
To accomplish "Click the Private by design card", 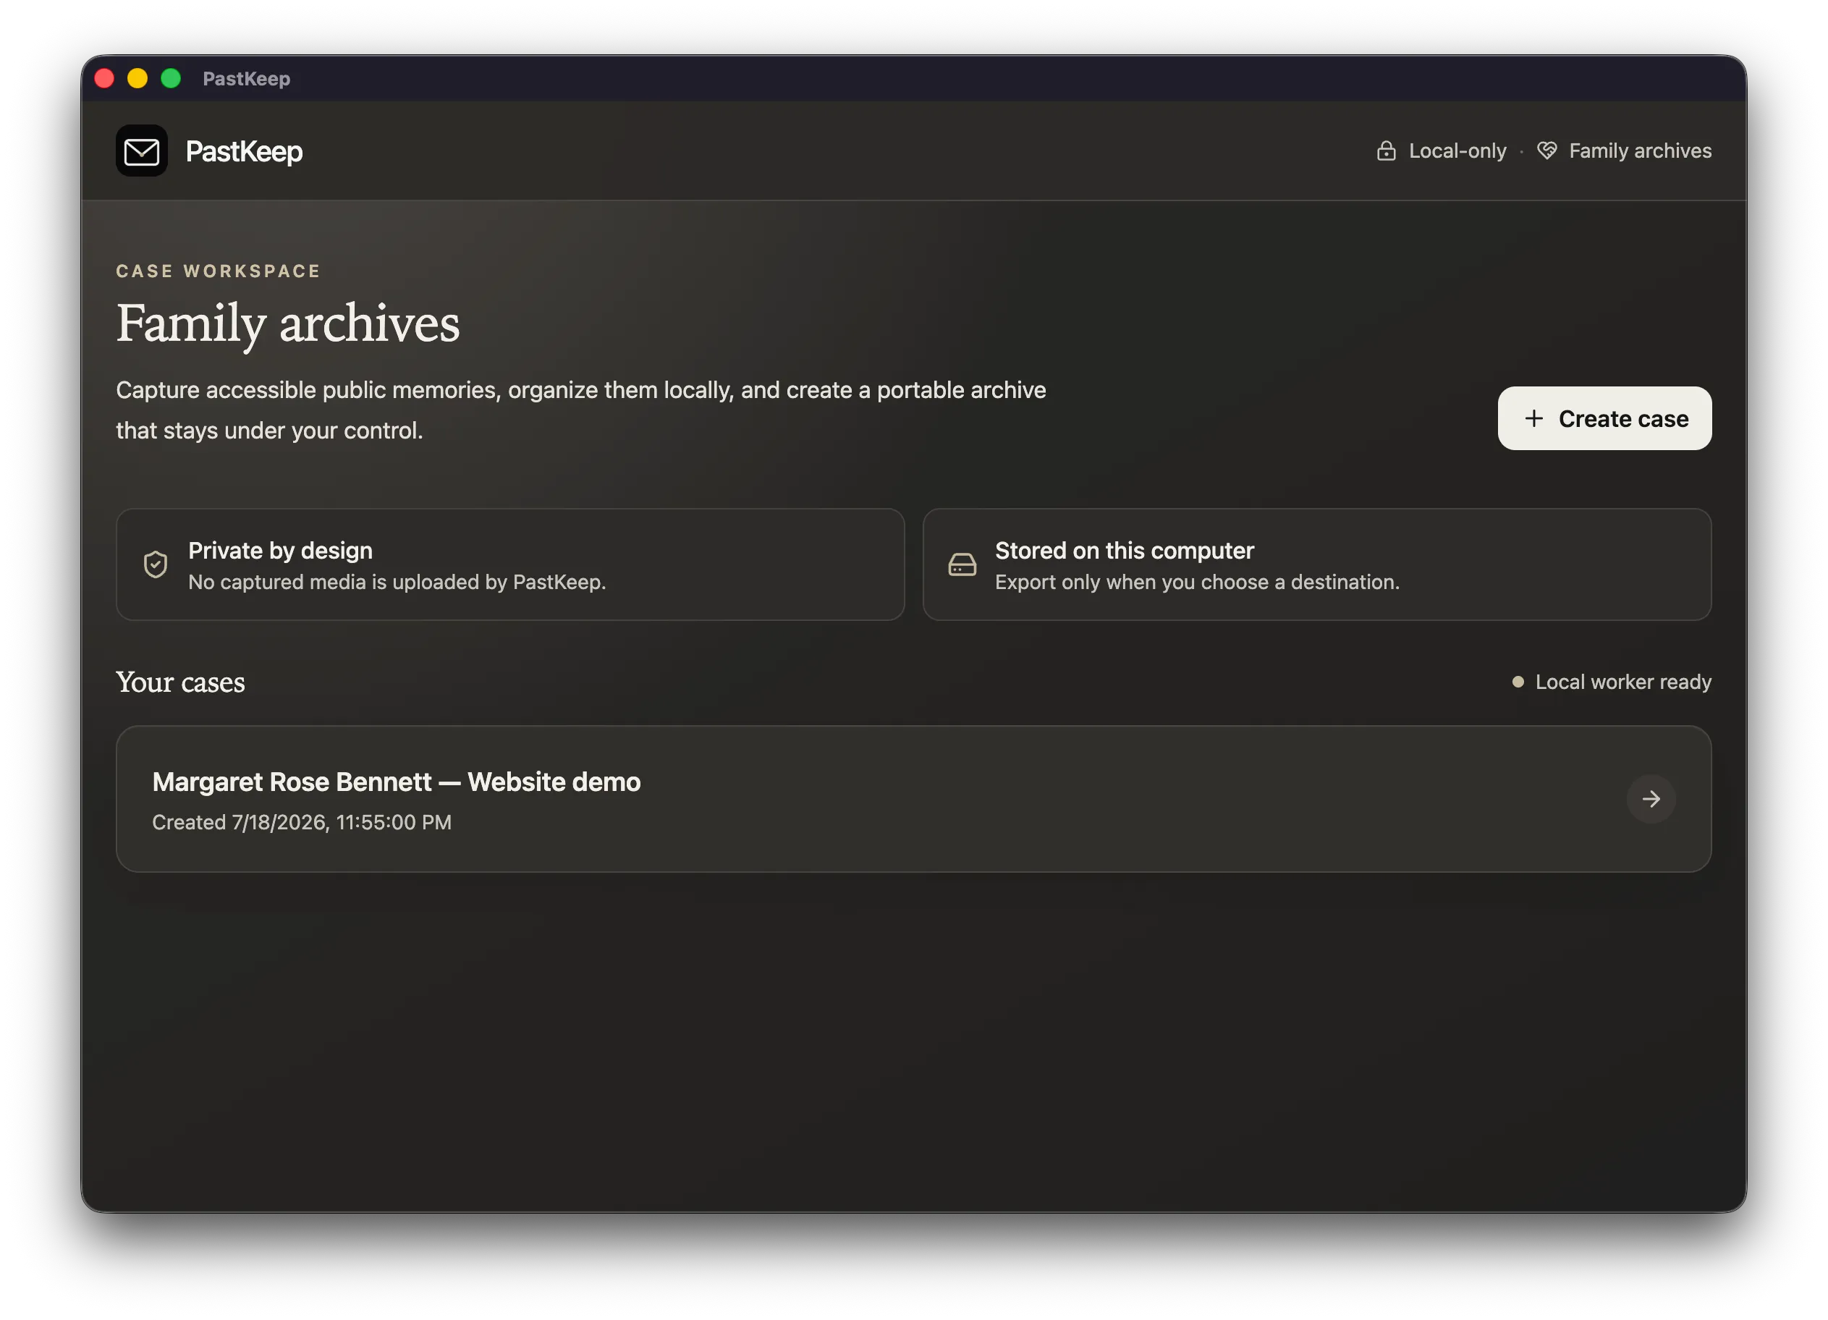I will (x=510, y=565).
